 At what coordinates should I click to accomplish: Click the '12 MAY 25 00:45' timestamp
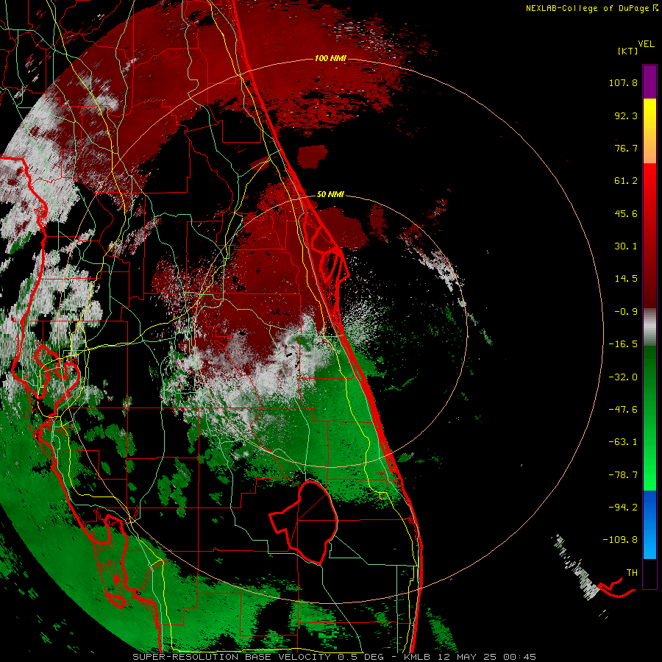pos(487,657)
